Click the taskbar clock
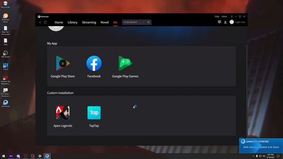The height and width of the screenshot is (159, 283). (x=270, y=156)
